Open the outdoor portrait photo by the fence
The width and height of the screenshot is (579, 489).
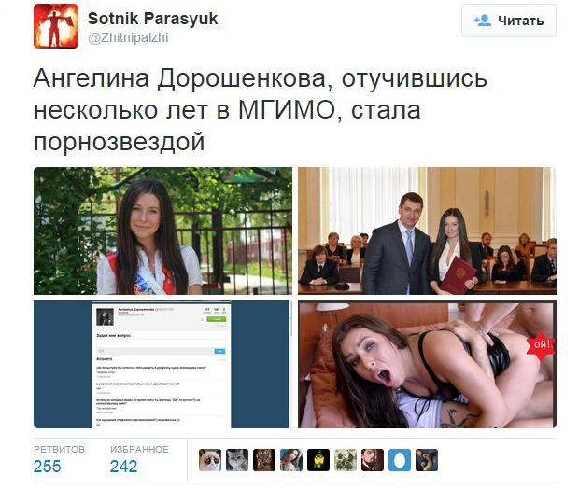(162, 231)
